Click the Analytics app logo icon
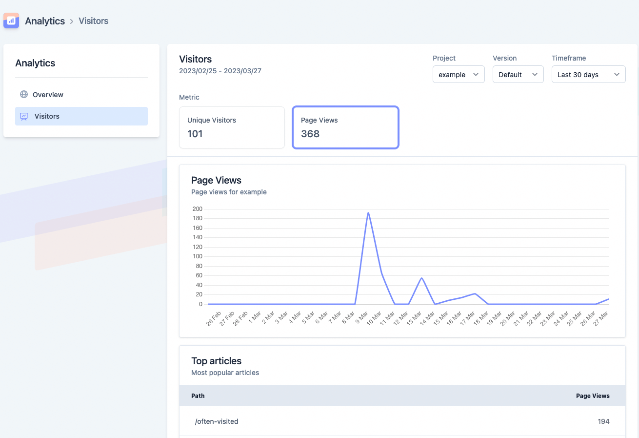 (11, 21)
